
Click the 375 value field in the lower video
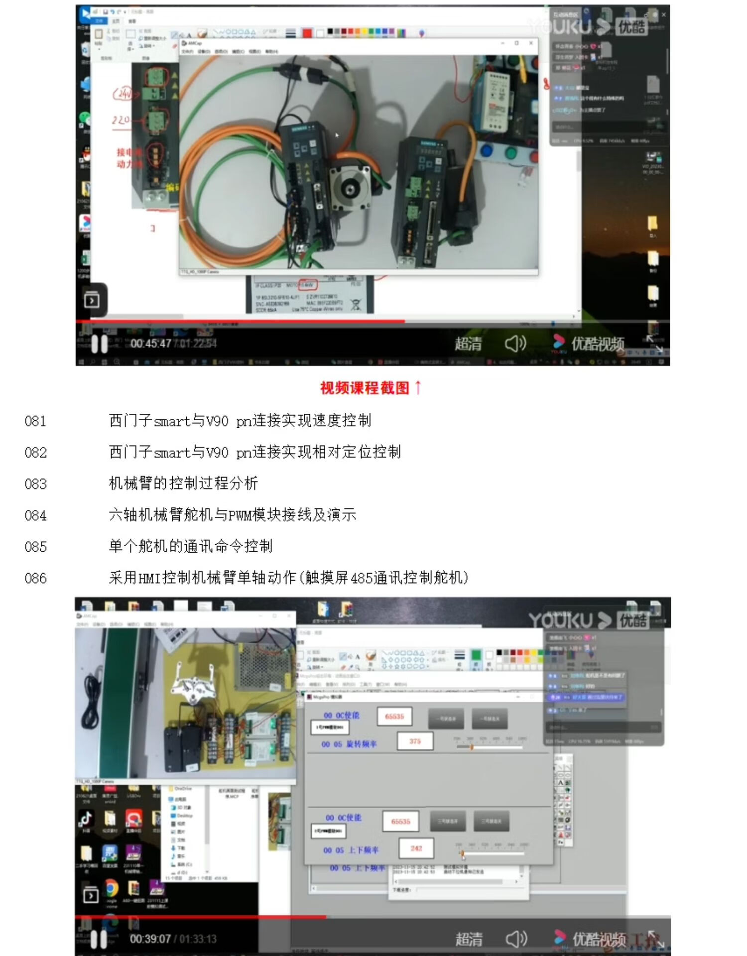point(415,741)
